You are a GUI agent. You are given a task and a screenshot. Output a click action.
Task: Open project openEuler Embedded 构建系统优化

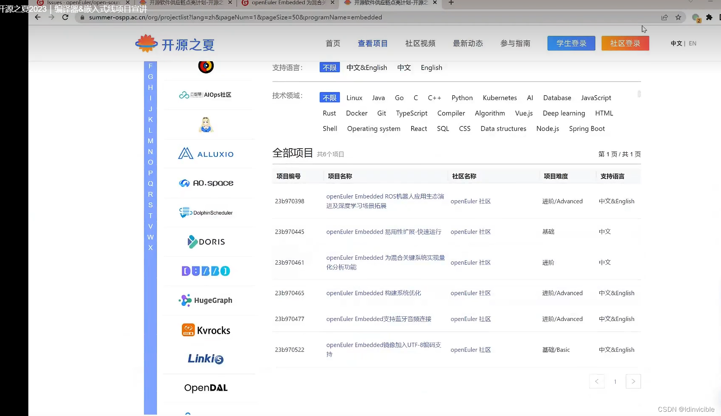click(x=374, y=293)
